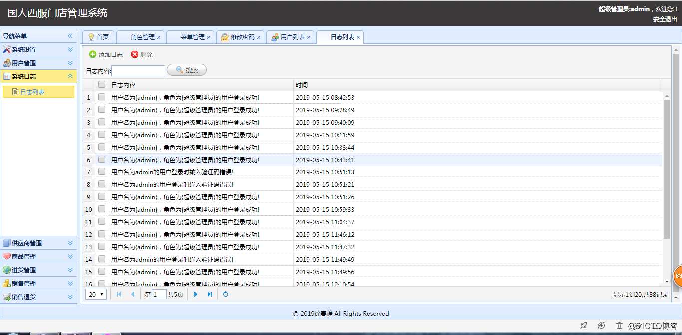Viewport: 682px width, 335px height.
Task: Expand the 用户管理 accordion section
Action: [x=70, y=63]
